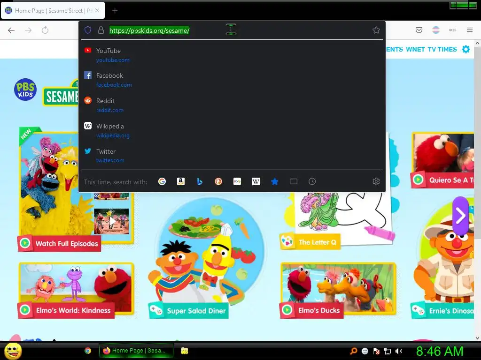481x360 pixels.
Task: Click the Home Page taskbar window button
Action: tap(136, 351)
